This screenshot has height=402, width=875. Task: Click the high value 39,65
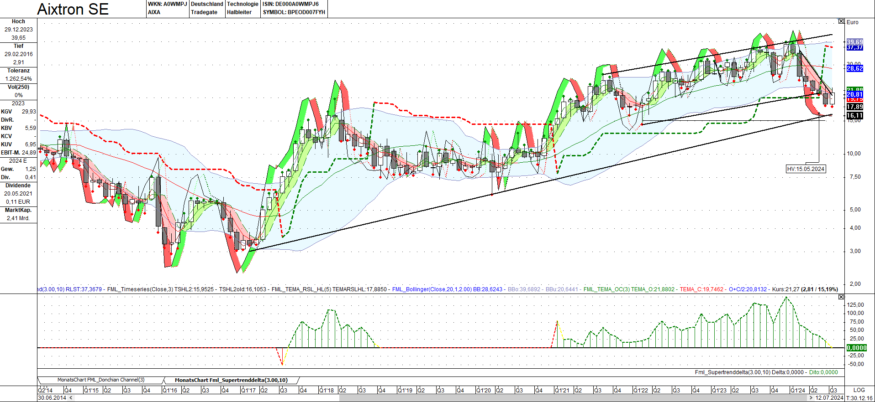[19, 38]
